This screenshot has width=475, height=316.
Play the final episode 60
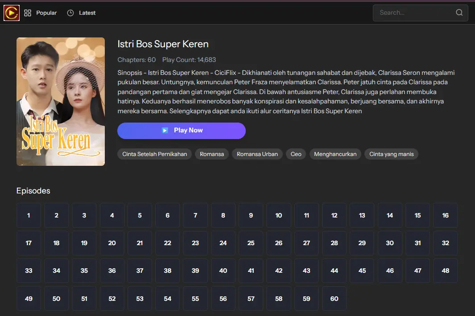click(334, 299)
